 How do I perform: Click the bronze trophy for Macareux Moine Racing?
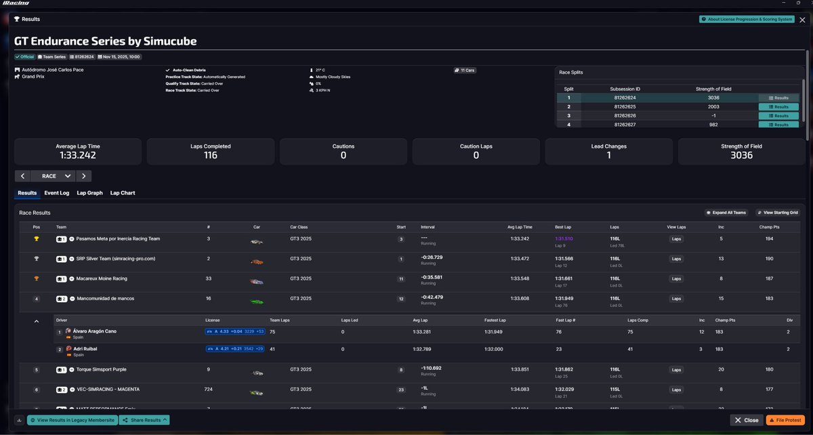point(37,278)
